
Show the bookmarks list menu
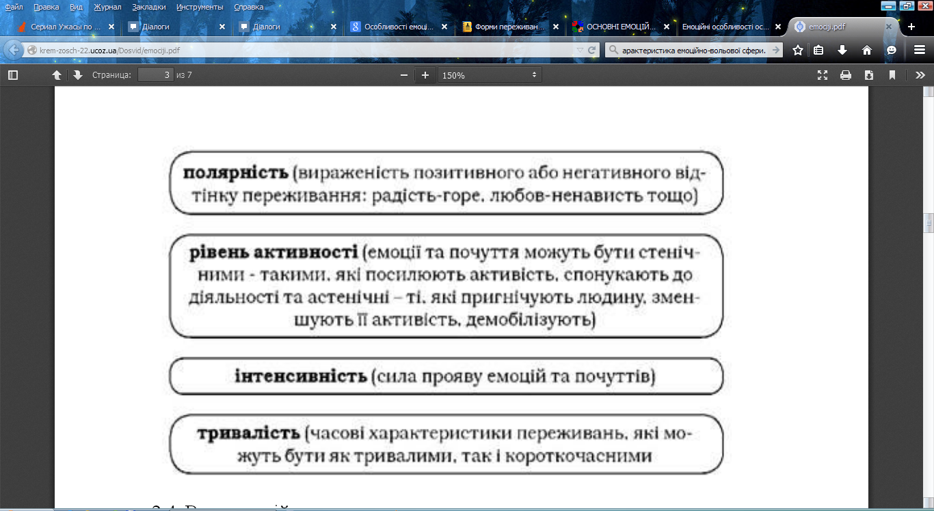[818, 50]
